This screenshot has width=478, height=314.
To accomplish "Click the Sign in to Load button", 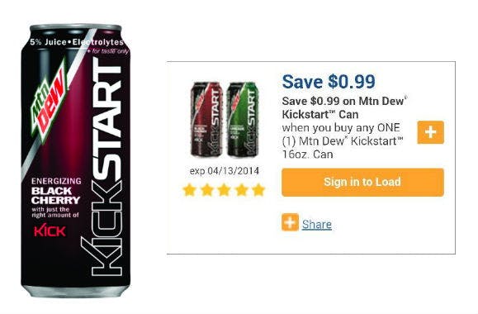I will tap(362, 182).
